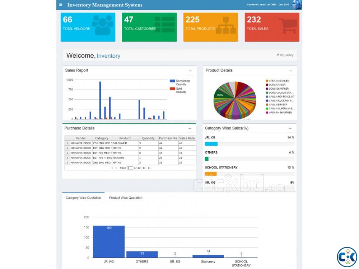Go to next page in Purchase Details
Image resolution: width=359 pixels, height=269 pixels.
[x=144, y=168]
